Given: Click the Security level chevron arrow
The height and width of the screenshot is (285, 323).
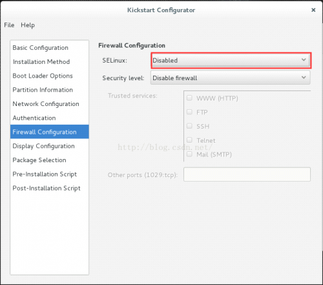Looking at the screenshot, I should (304, 77).
